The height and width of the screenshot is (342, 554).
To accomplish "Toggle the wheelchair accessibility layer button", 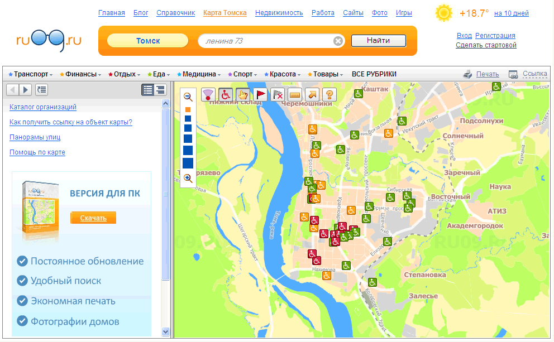I will pyautogui.click(x=226, y=94).
